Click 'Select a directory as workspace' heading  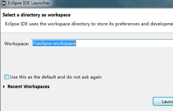[37, 15]
